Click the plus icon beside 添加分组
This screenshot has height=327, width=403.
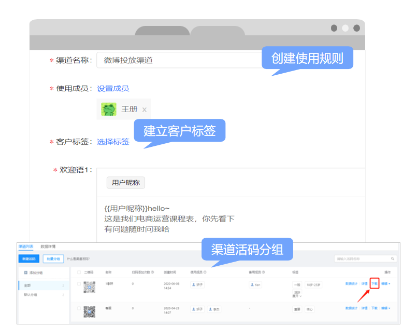(x=26, y=272)
